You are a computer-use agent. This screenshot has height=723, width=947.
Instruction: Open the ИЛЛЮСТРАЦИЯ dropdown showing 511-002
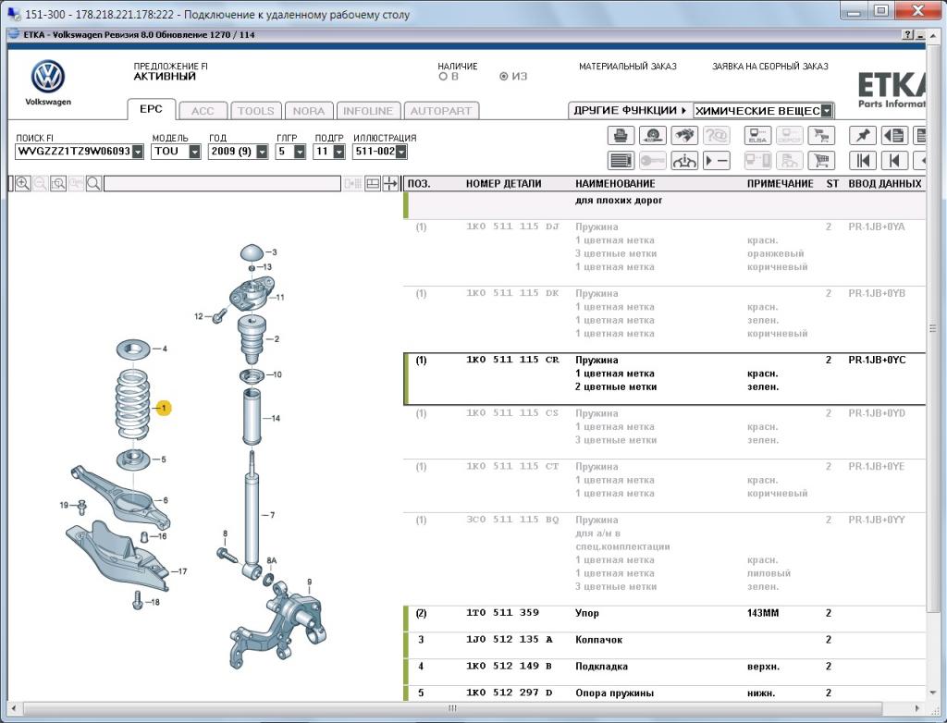(x=401, y=152)
